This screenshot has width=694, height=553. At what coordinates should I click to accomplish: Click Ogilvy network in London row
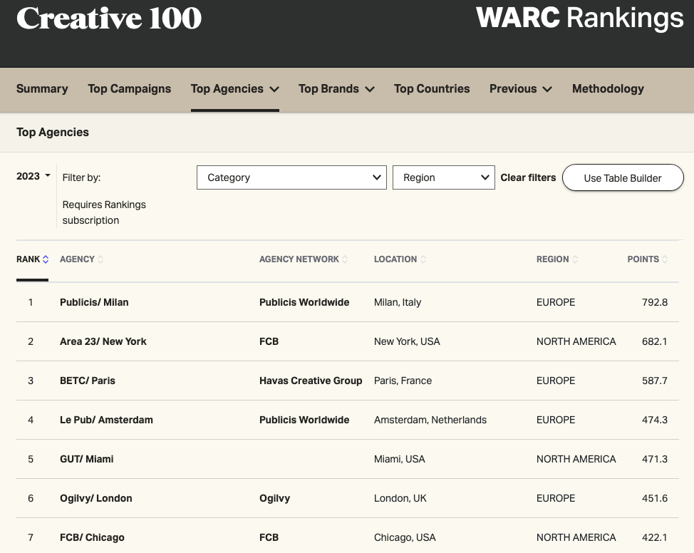[275, 499]
